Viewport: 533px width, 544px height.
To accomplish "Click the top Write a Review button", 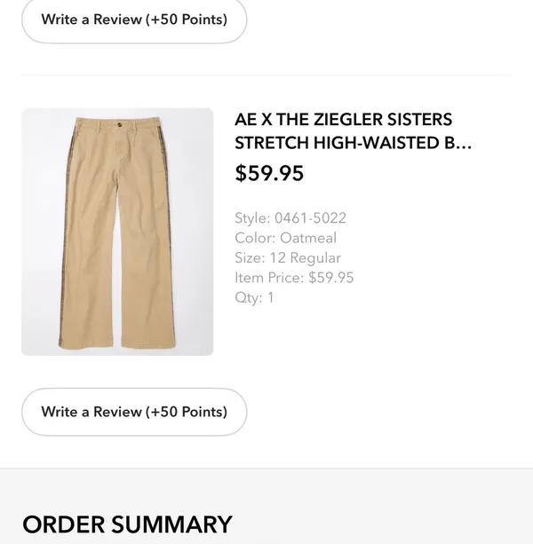I will pos(134,20).
